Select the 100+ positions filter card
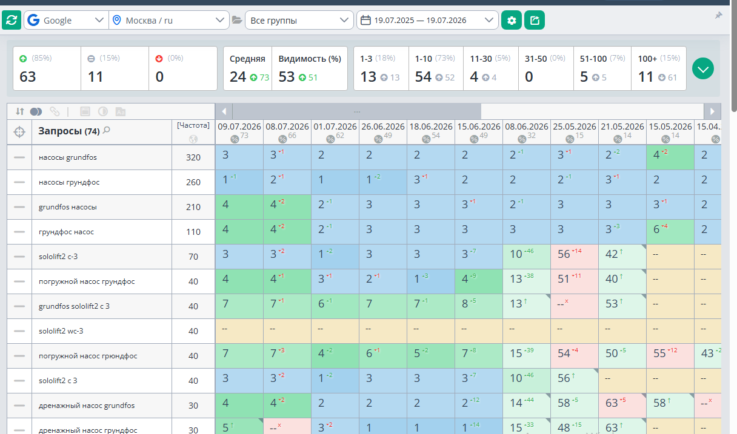 click(659, 68)
